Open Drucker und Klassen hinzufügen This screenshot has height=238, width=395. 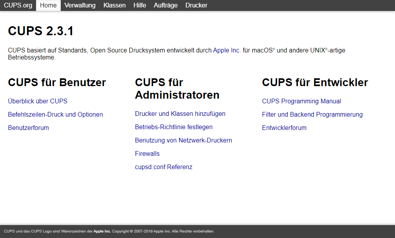(x=180, y=114)
